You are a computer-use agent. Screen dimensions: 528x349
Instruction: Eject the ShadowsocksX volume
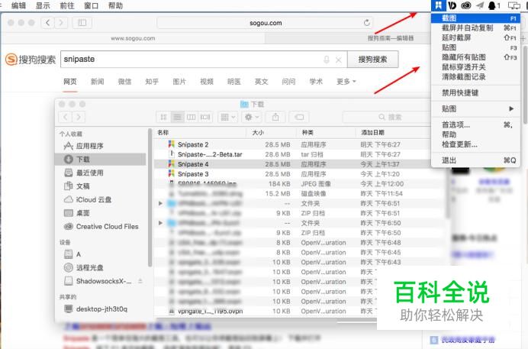pyautogui.click(x=140, y=281)
